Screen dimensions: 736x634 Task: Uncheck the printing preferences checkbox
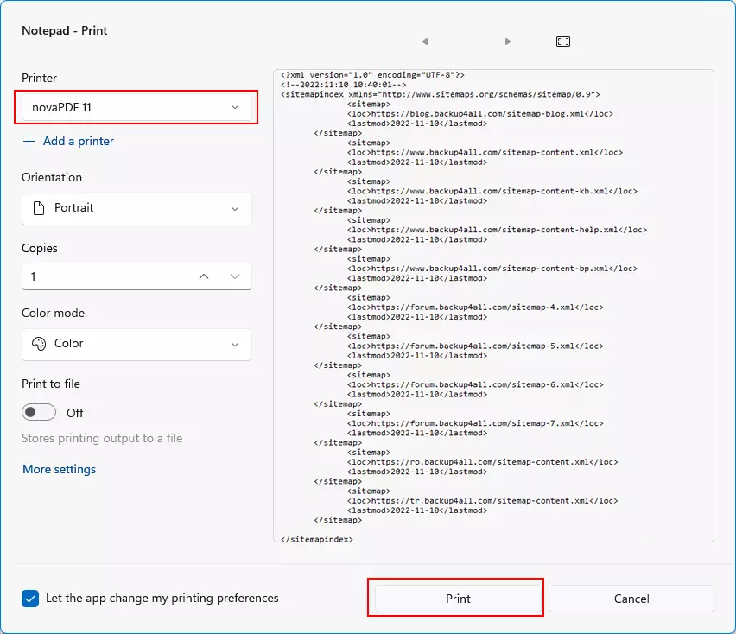[x=30, y=599]
